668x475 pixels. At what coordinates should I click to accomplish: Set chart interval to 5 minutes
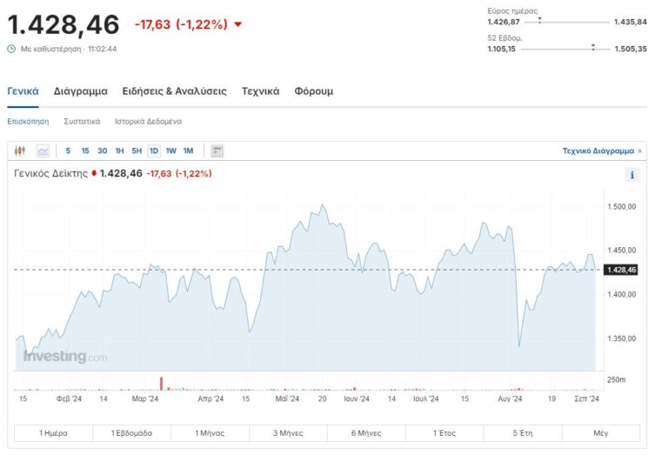(x=68, y=151)
